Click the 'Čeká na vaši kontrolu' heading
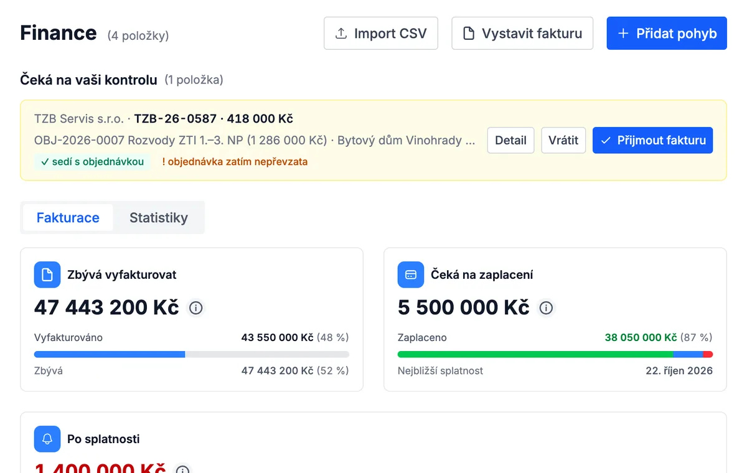747x473 pixels. (89, 80)
